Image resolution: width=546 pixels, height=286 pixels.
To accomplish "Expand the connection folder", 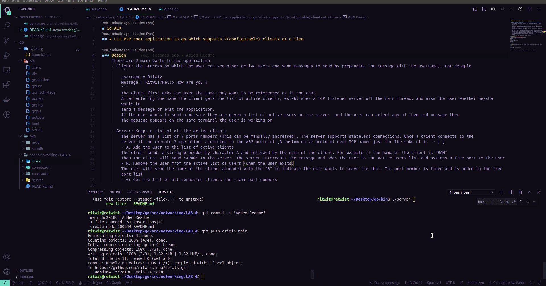I will pyautogui.click(x=23, y=167).
